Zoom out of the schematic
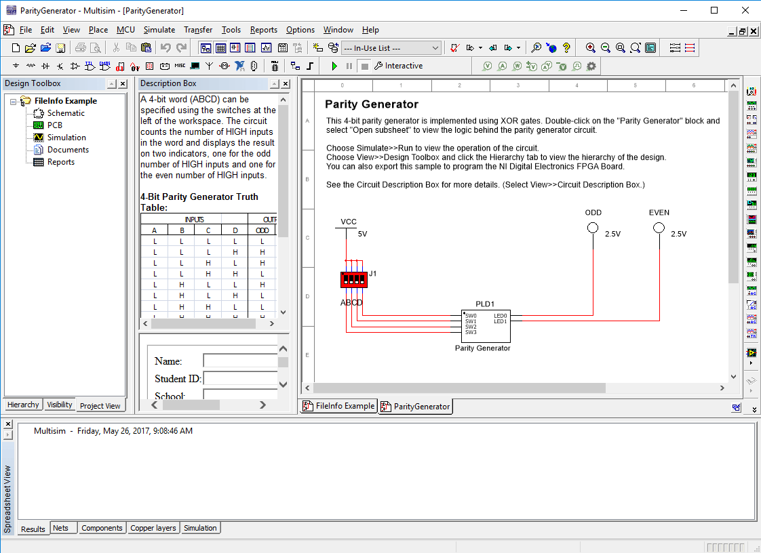The height and width of the screenshot is (553, 761). (x=605, y=47)
